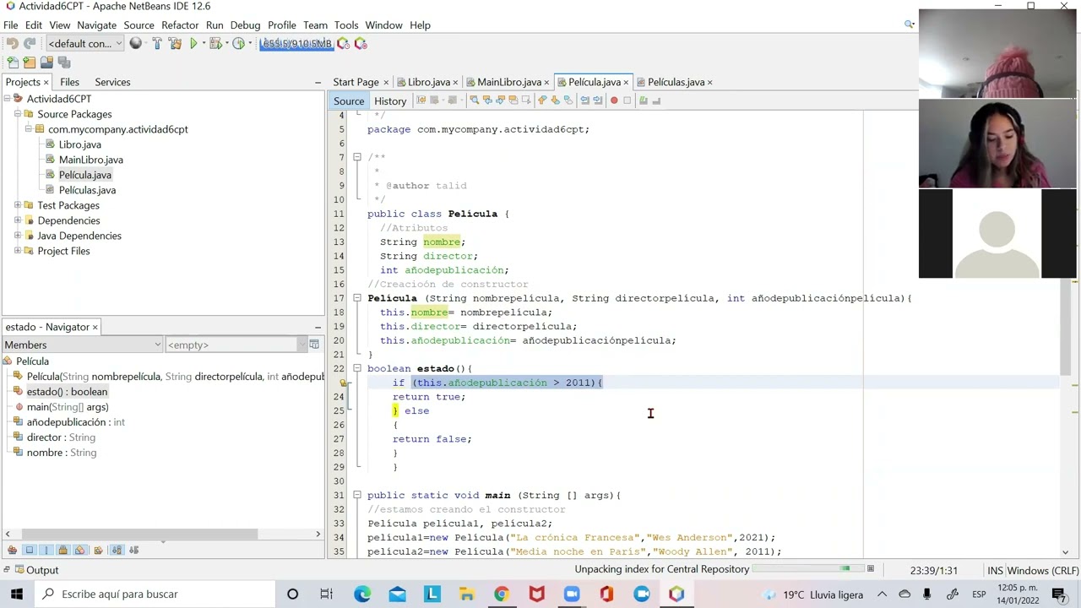Open the Members dropdown in Navigator
Screen dimensions: 1081x608
[x=82, y=345]
